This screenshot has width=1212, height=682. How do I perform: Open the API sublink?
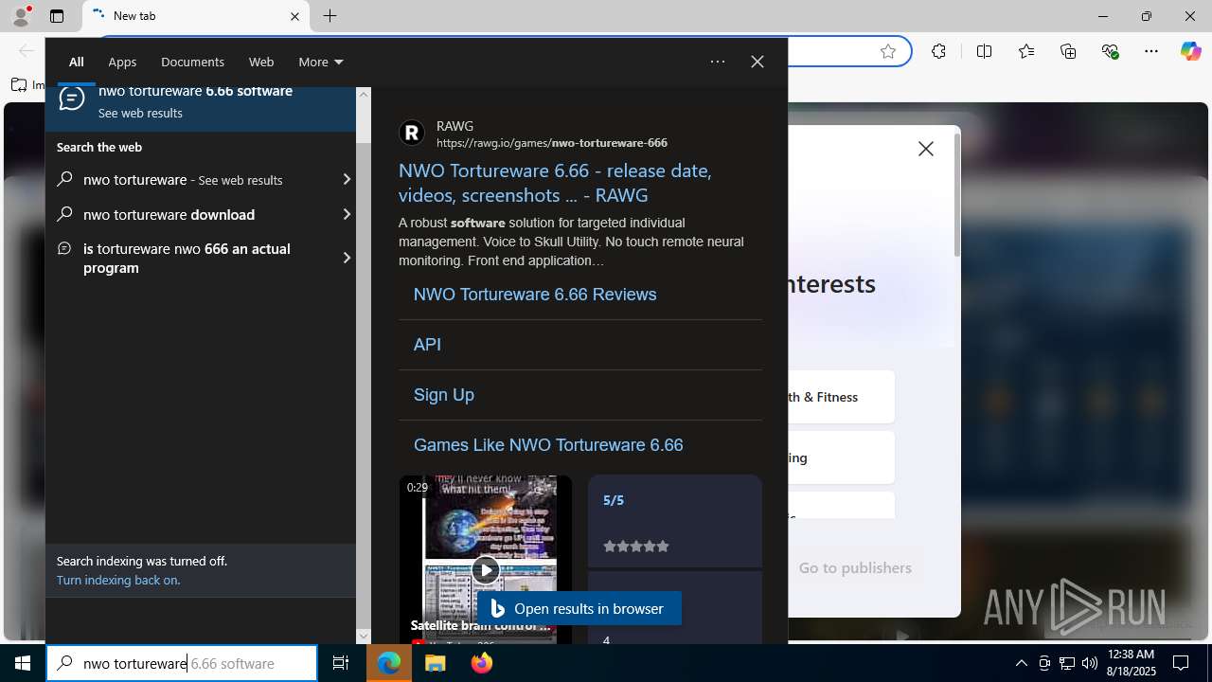click(427, 345)
